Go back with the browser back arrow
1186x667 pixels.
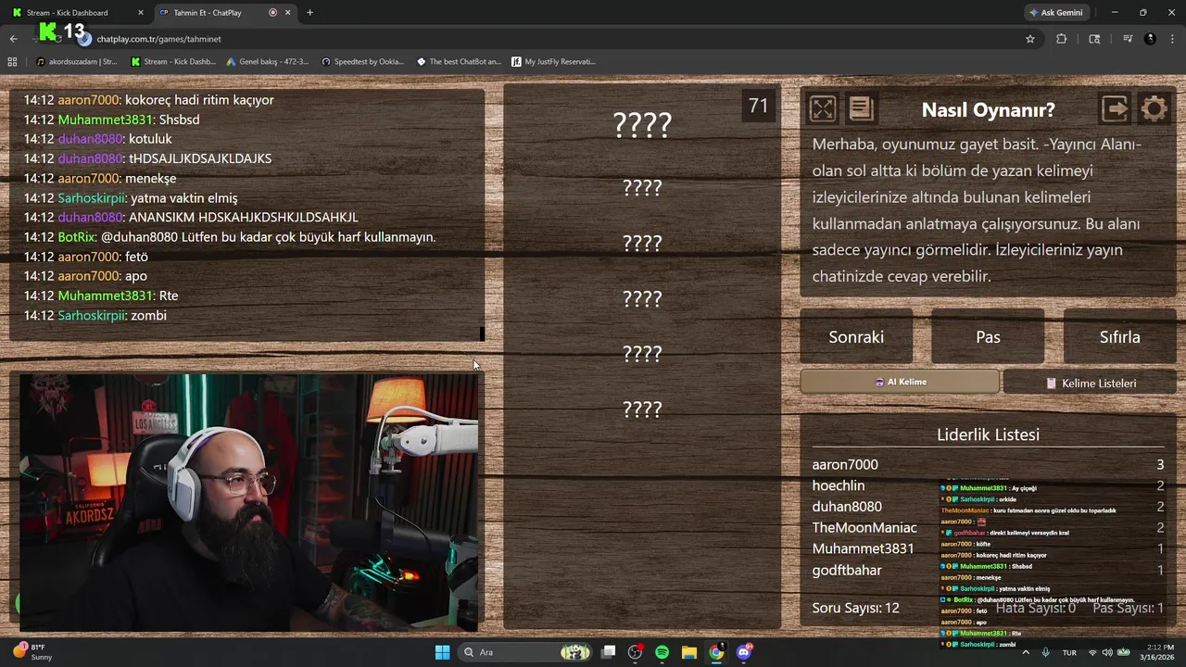pyautogui.click(x=13, y=39)
